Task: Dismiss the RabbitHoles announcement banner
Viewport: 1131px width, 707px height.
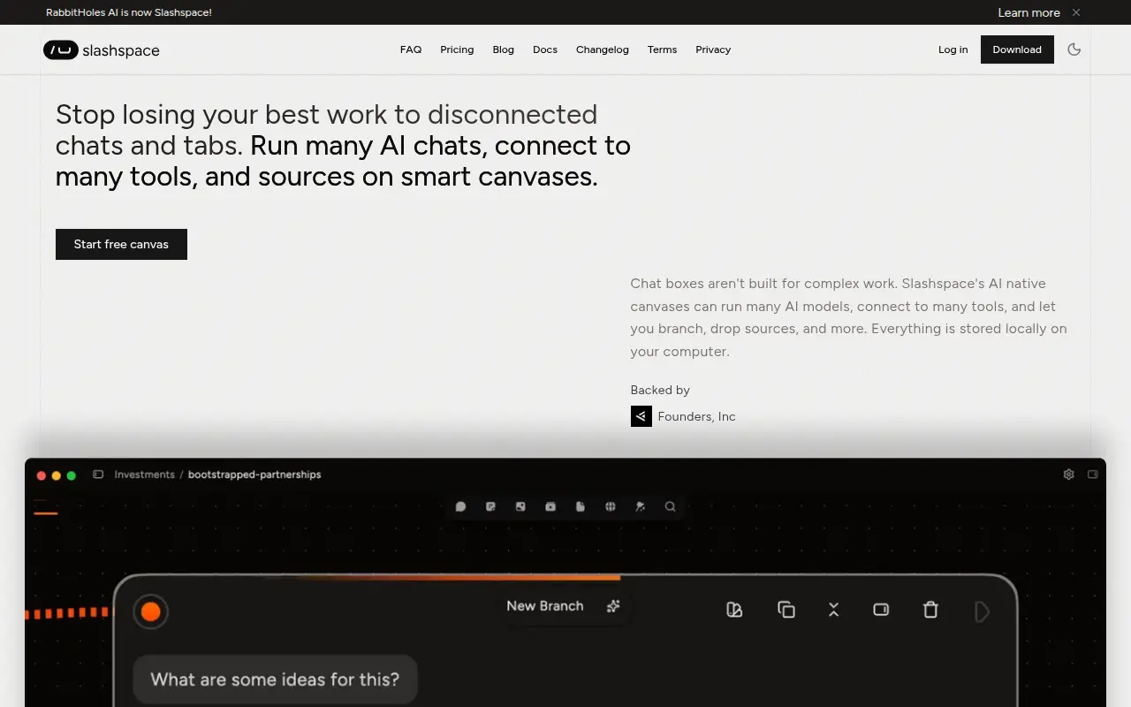Action: point(1076,12)
